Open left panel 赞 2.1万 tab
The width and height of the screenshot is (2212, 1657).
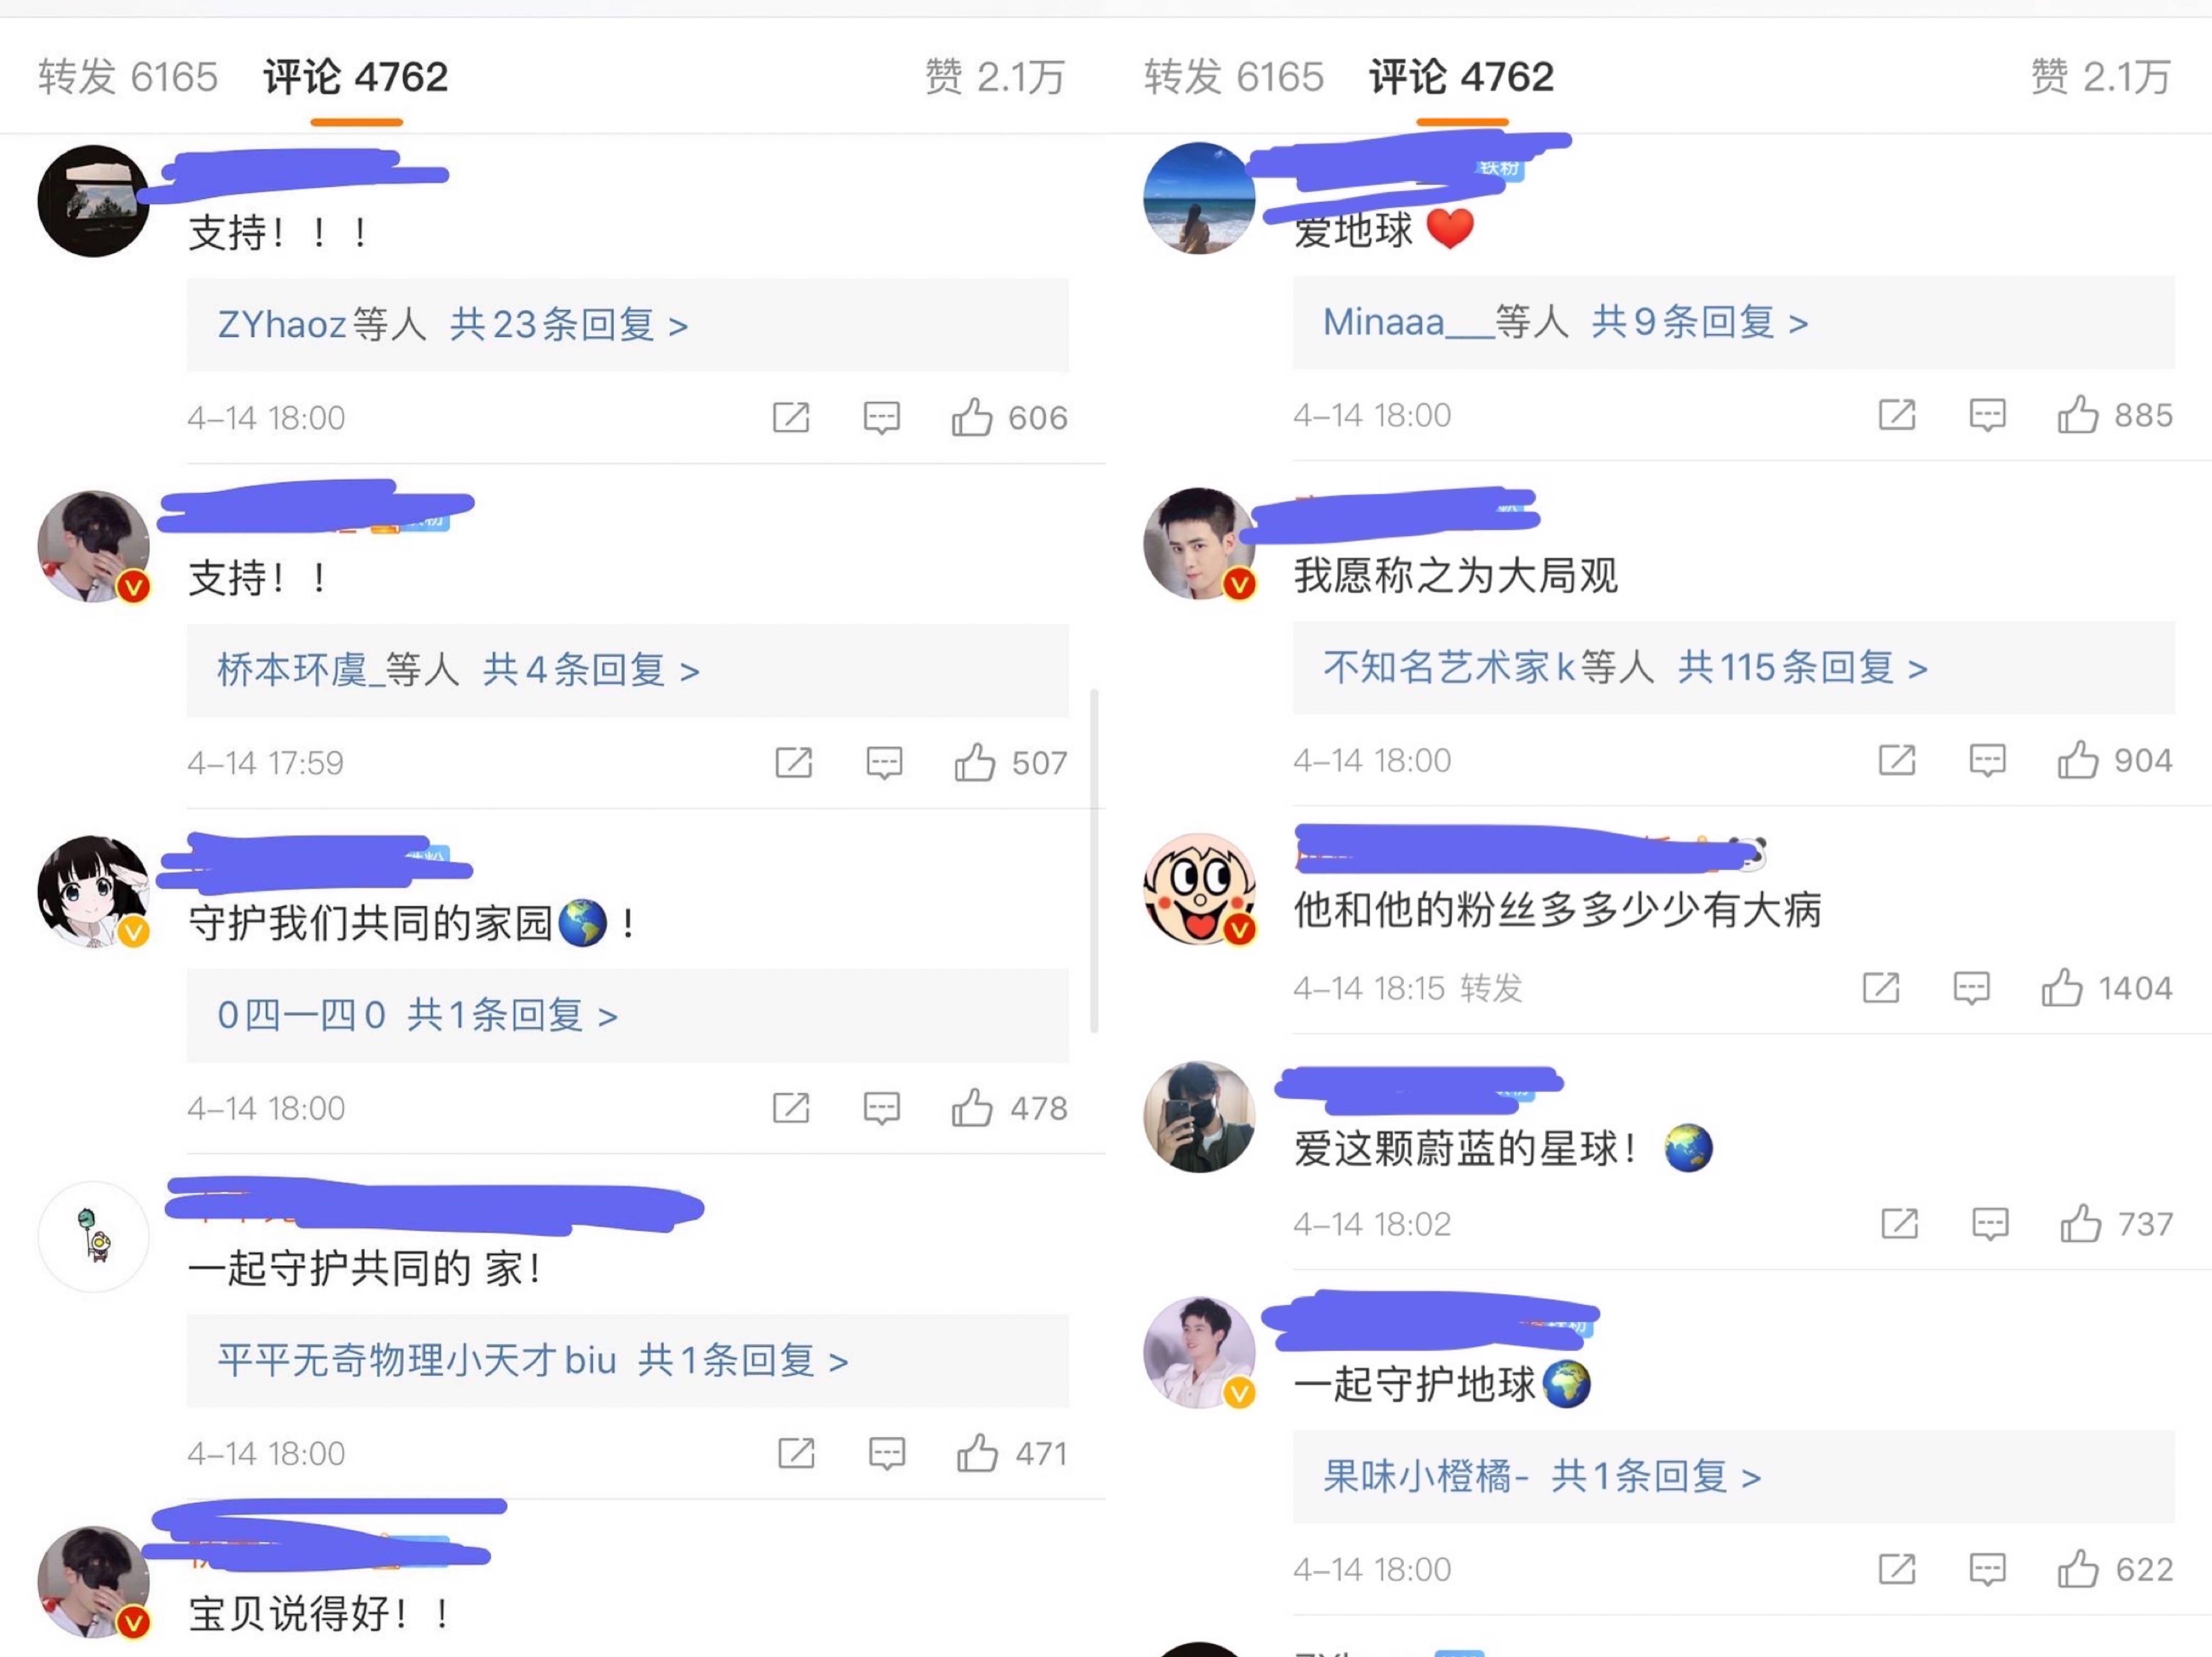point(995,77)
